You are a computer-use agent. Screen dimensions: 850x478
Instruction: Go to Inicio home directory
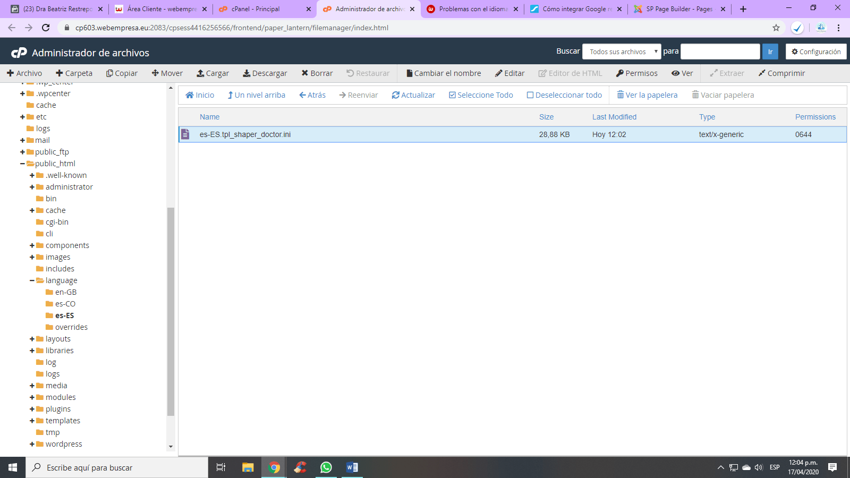coord(200,95)
